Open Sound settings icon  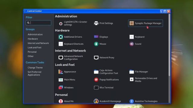[131, 44]
